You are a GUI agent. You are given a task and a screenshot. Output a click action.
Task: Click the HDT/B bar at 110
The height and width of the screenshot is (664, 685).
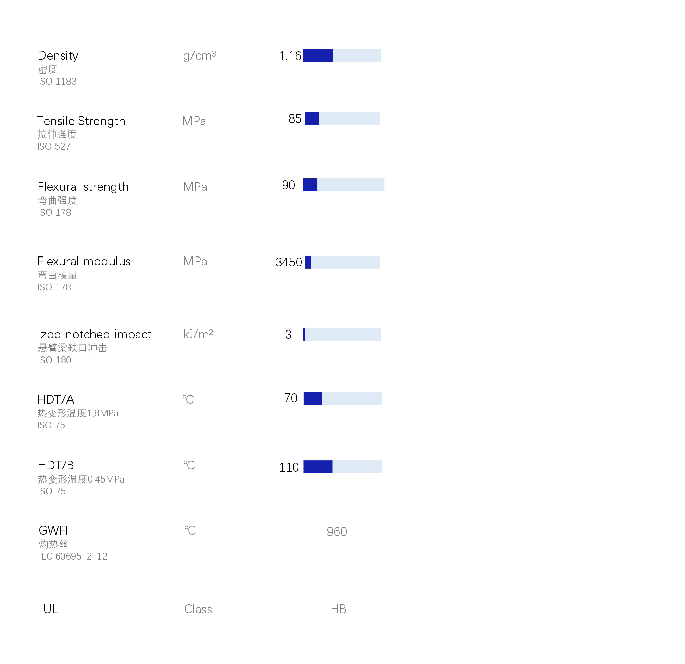pyautogui.click(x=342, y=467)
